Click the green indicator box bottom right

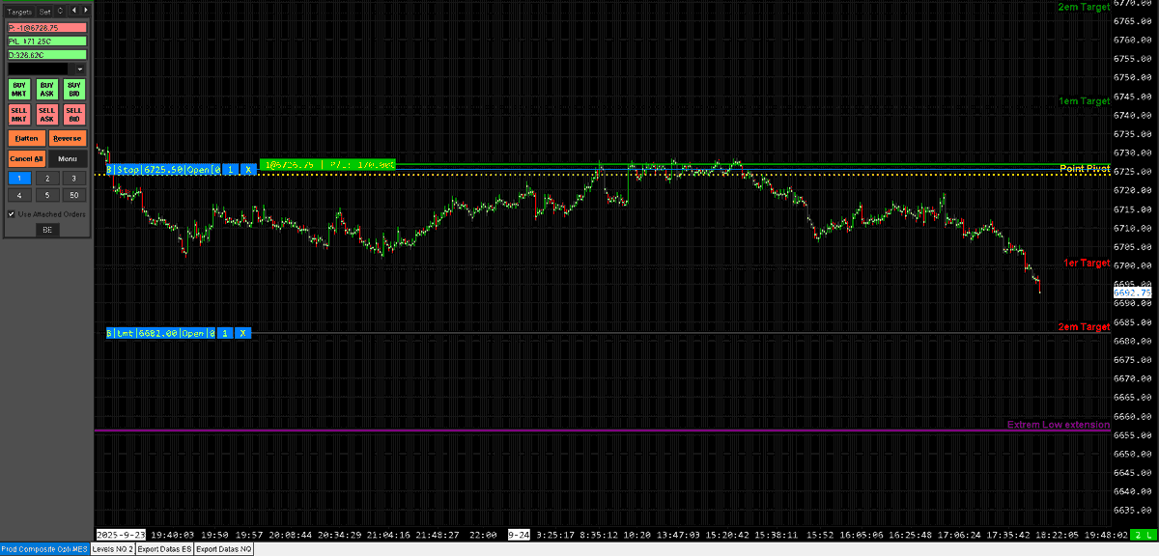click(1142, 534)
